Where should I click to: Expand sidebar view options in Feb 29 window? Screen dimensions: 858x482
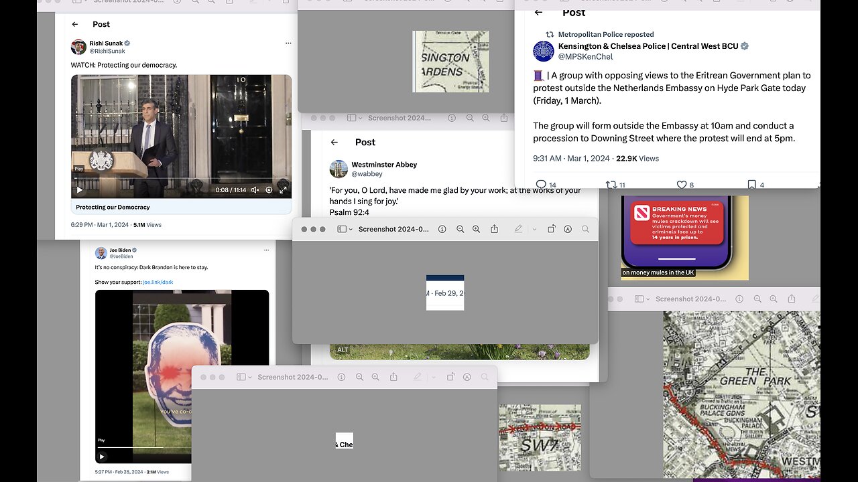pyautogui.click(x=351, y=230)
